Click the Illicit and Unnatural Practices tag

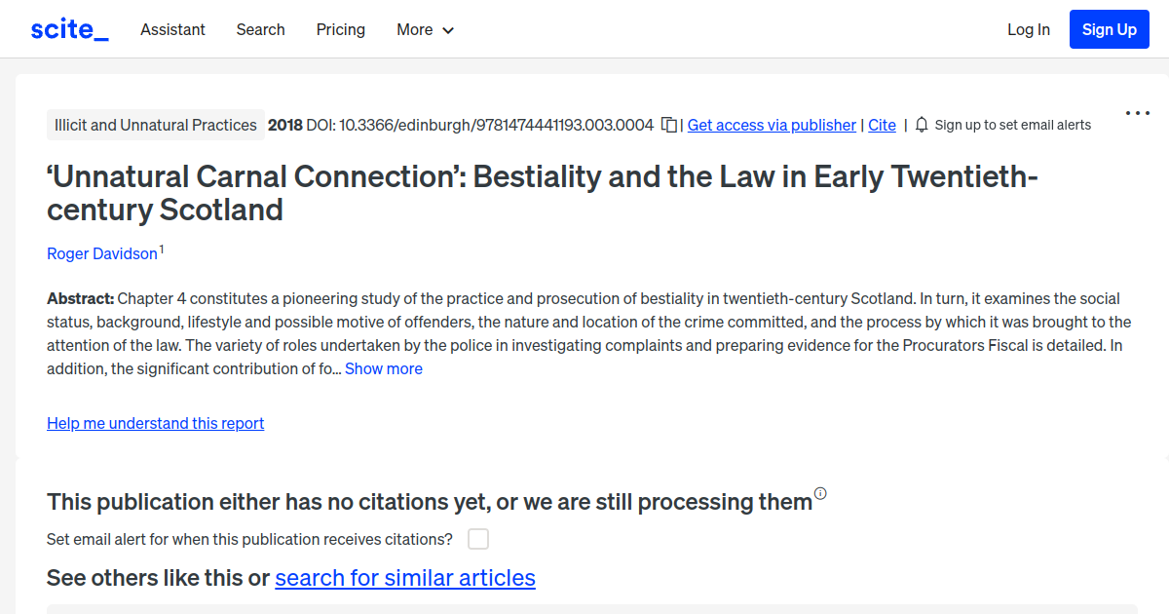(x=155, y=124)
